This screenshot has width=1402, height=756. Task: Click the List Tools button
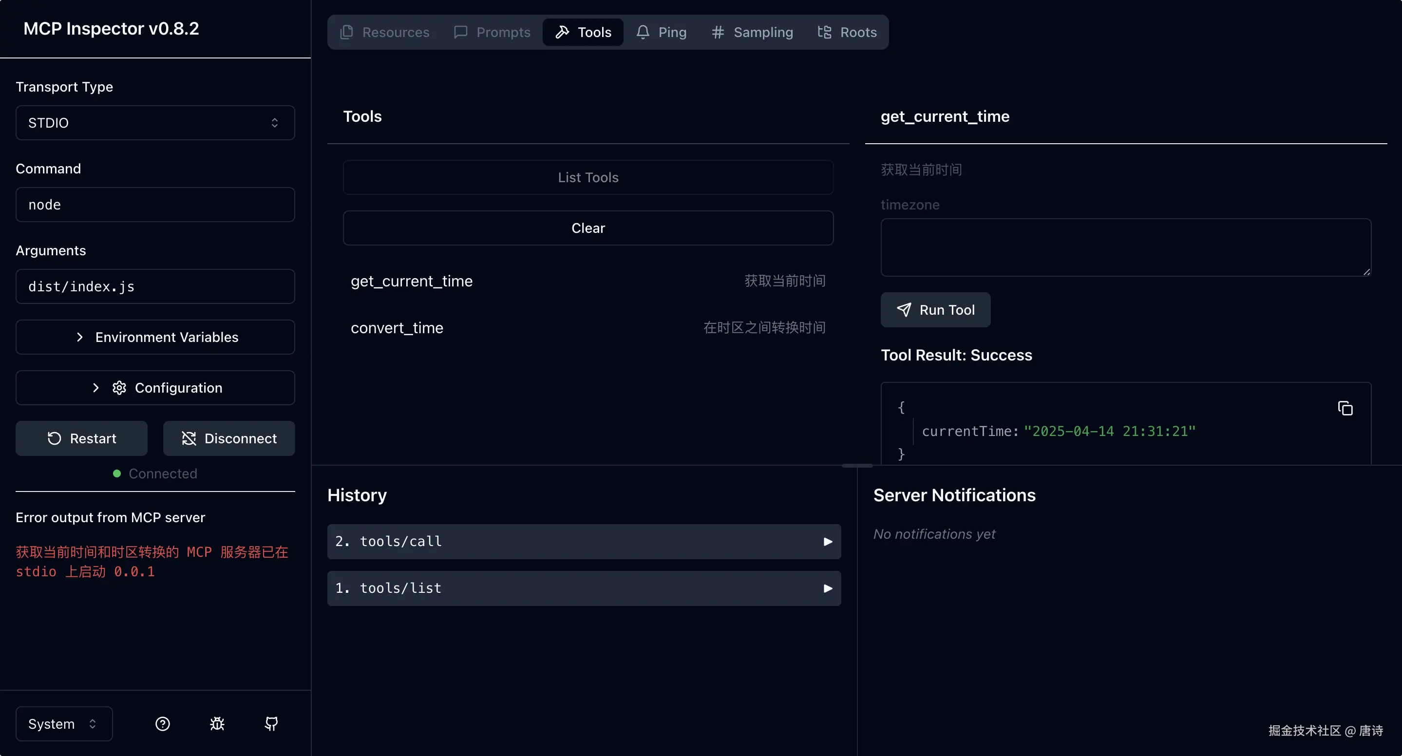coord(588,177)
